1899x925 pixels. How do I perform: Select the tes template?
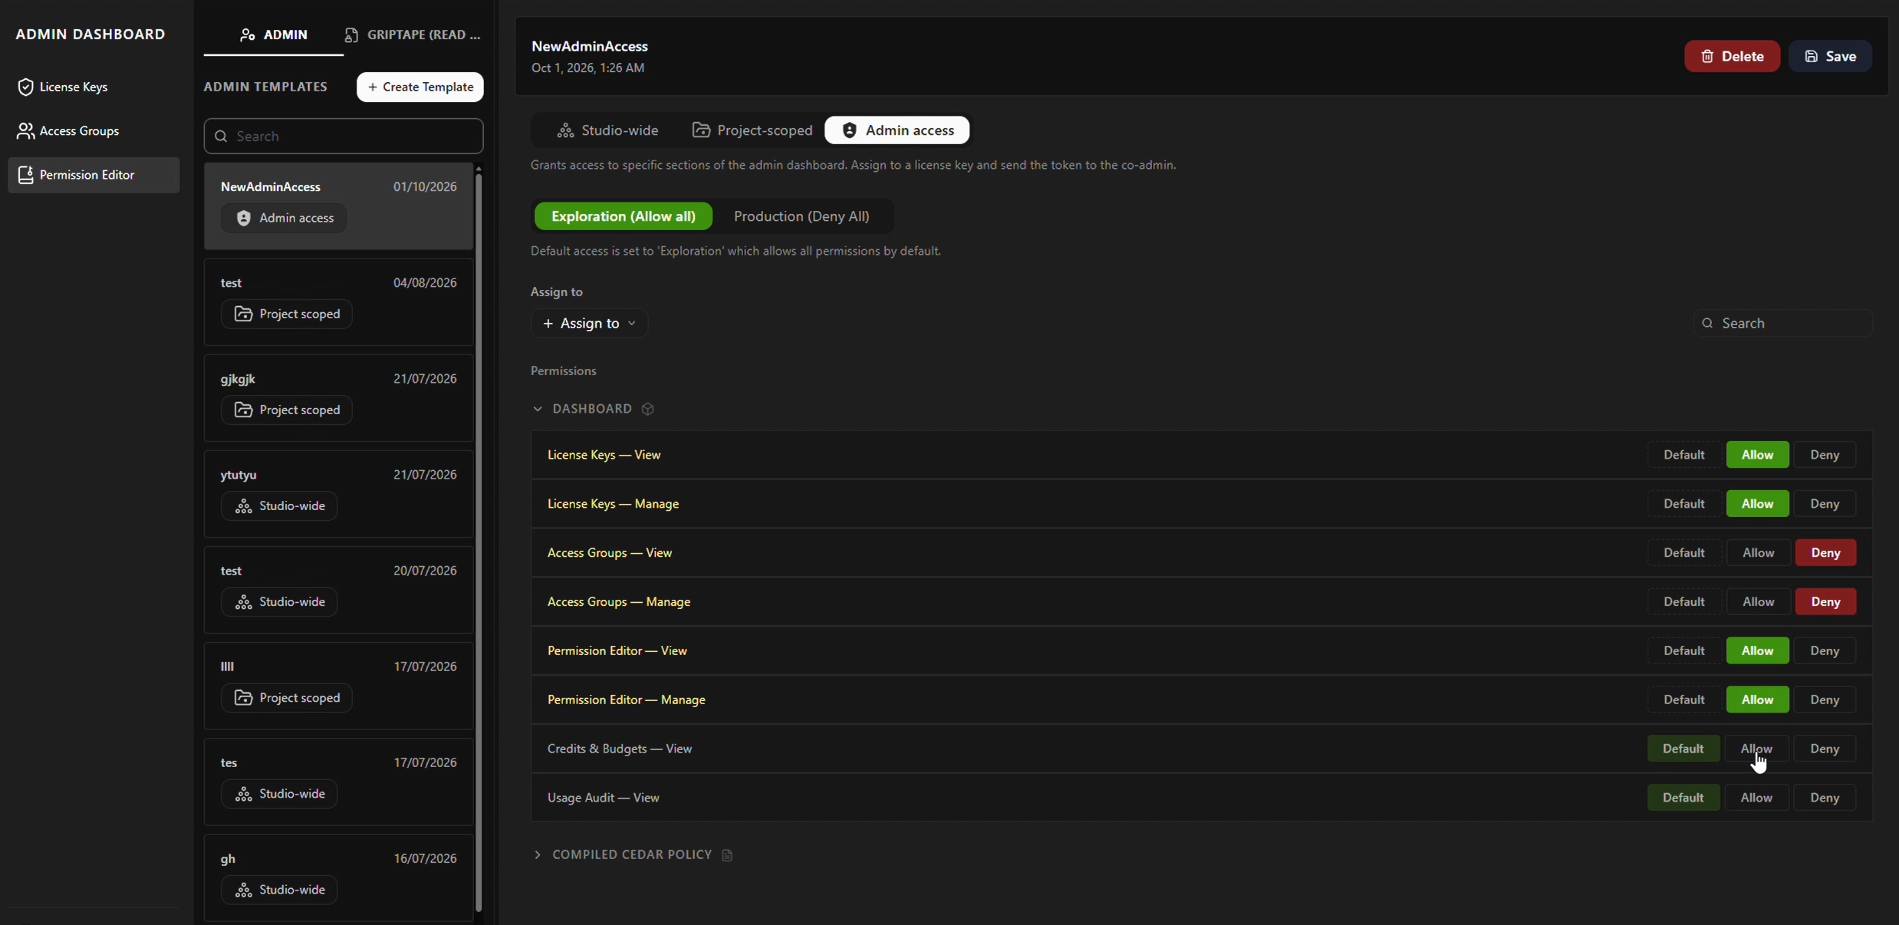pos(339,782)
